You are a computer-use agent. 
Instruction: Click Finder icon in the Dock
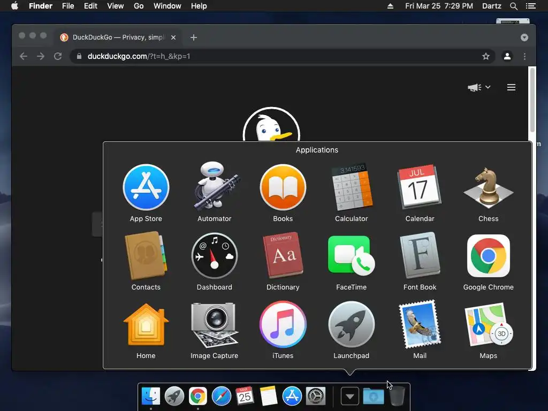pyautogui.click(x=151, y=396)
